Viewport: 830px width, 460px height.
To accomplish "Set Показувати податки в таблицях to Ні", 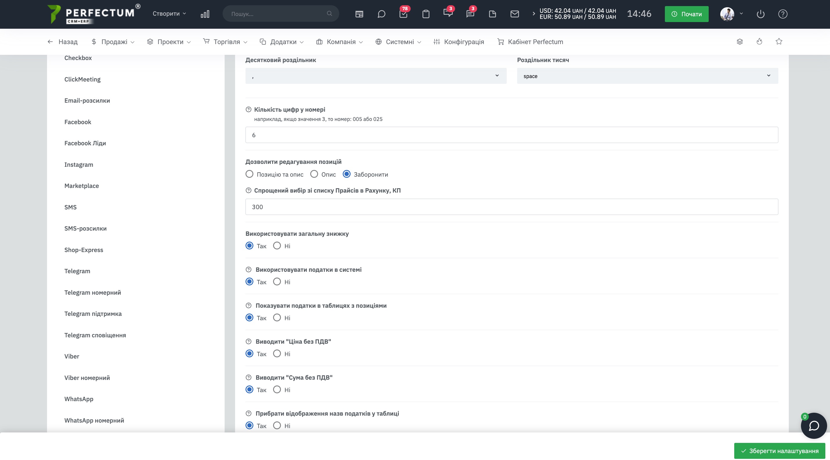I will (277, 318).
